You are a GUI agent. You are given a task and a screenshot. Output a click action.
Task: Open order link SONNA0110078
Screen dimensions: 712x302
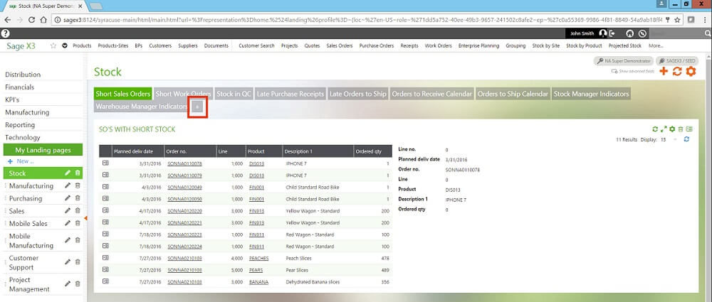184,163
